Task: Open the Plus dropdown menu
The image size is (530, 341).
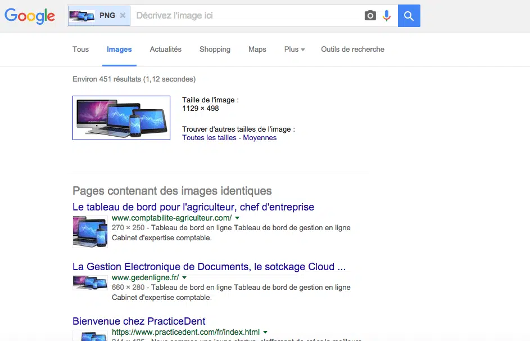Action: tap(295, 50)
